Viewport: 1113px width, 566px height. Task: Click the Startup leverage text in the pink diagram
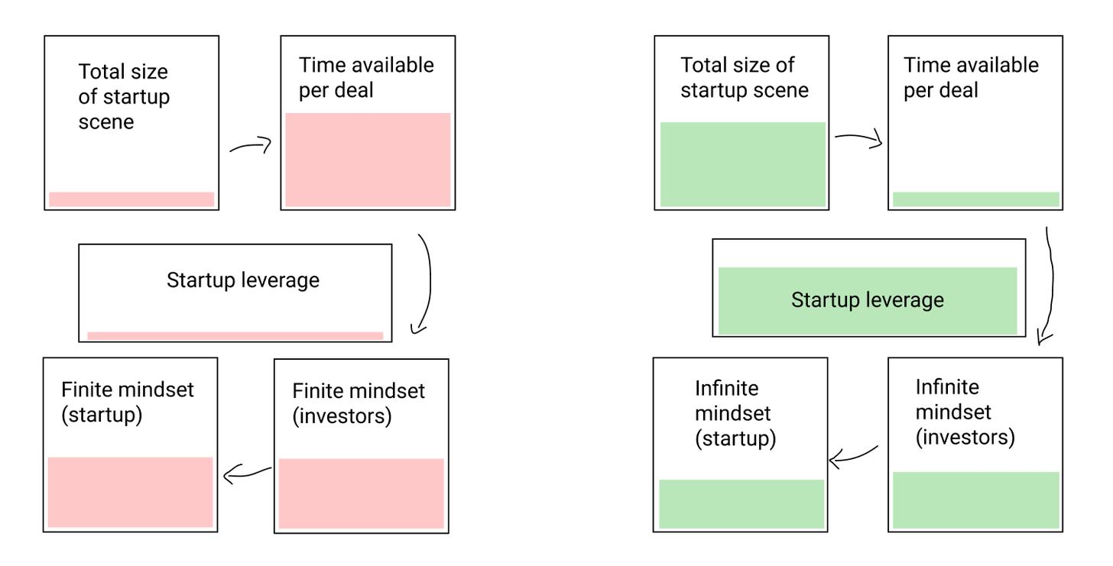[x=243, y=280]
